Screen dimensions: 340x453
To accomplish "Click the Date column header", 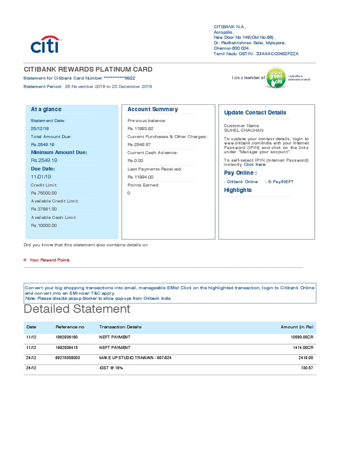I will point(31,327).
